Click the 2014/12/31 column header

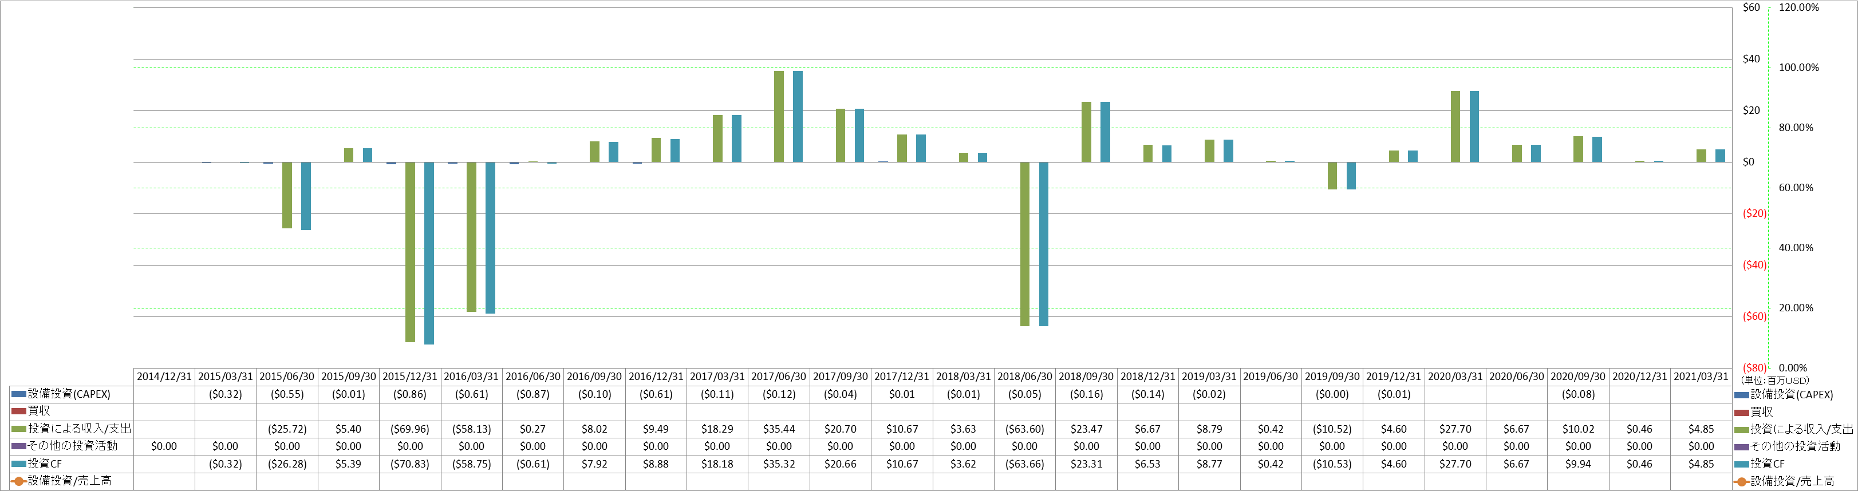[x=164, y=377]
